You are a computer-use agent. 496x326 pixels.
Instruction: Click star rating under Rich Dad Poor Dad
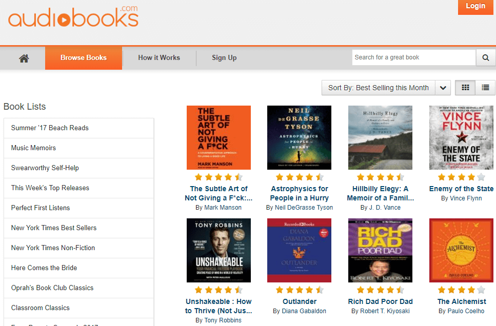coord(380,290)
